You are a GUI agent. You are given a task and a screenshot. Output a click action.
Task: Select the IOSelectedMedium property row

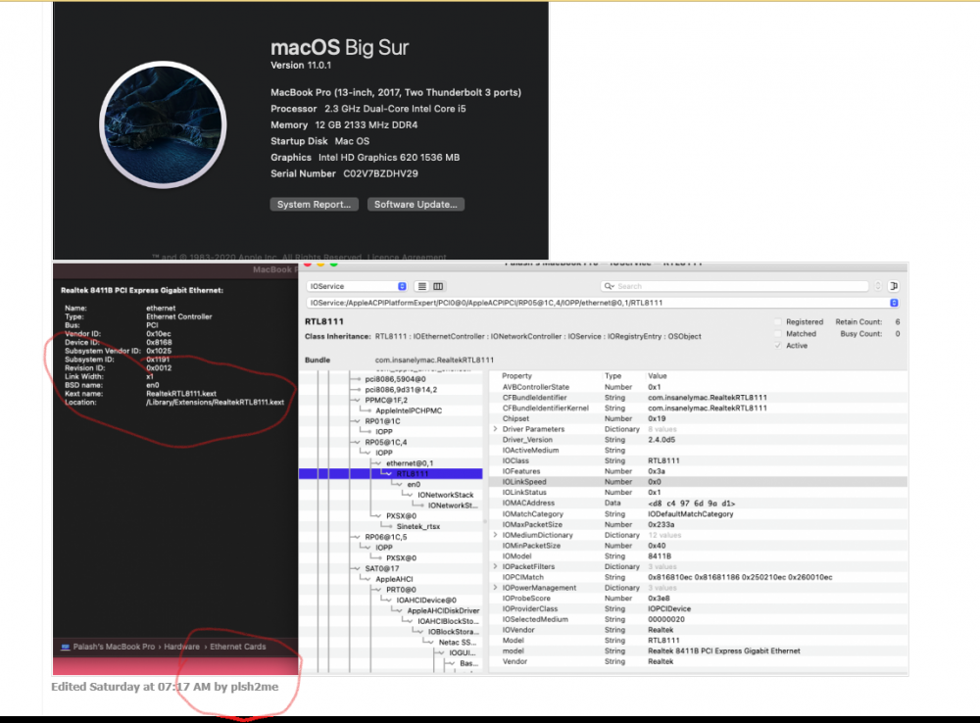click(x=698, y=619)
